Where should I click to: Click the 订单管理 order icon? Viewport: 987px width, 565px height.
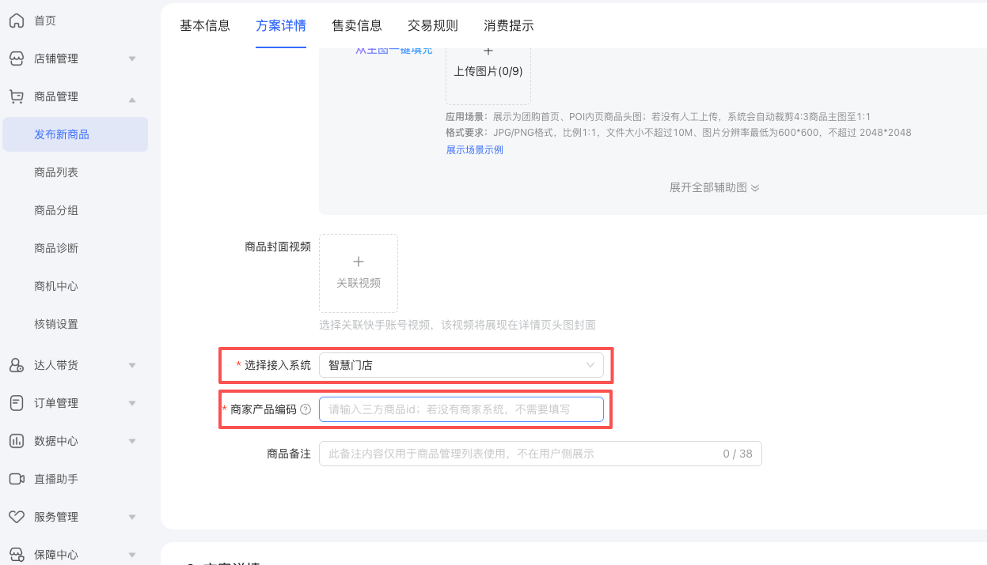[x=17, y=403]
